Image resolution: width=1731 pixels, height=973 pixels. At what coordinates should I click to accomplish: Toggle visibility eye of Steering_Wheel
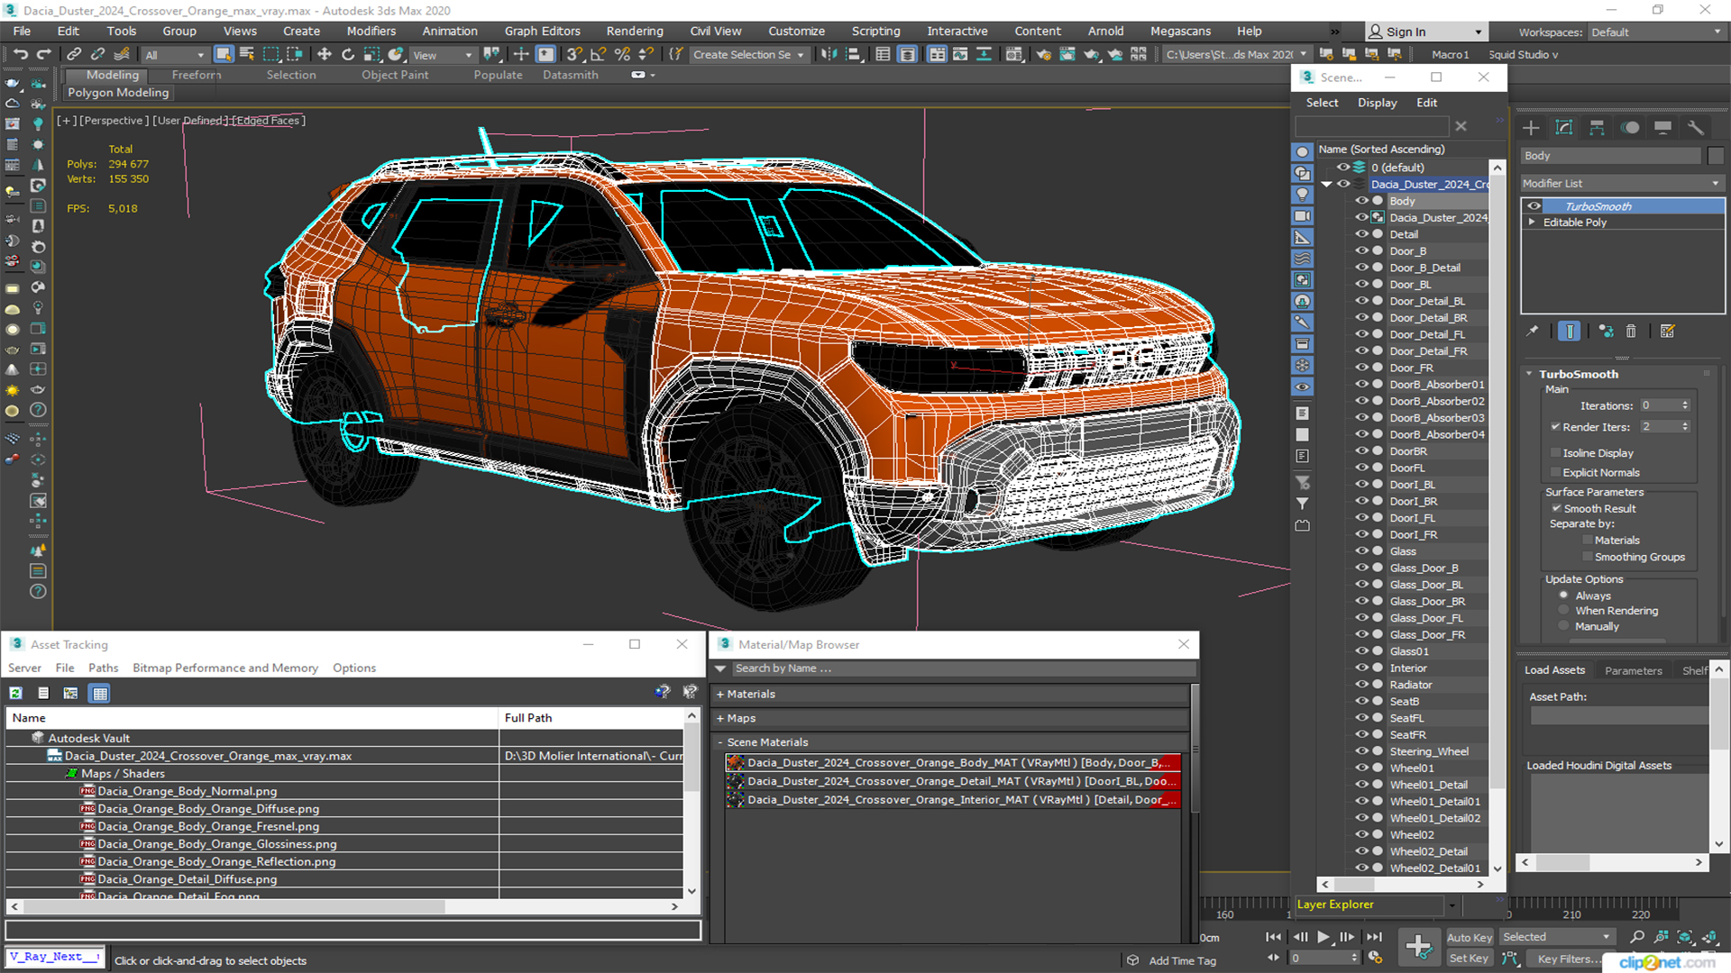coord(1361,751)
